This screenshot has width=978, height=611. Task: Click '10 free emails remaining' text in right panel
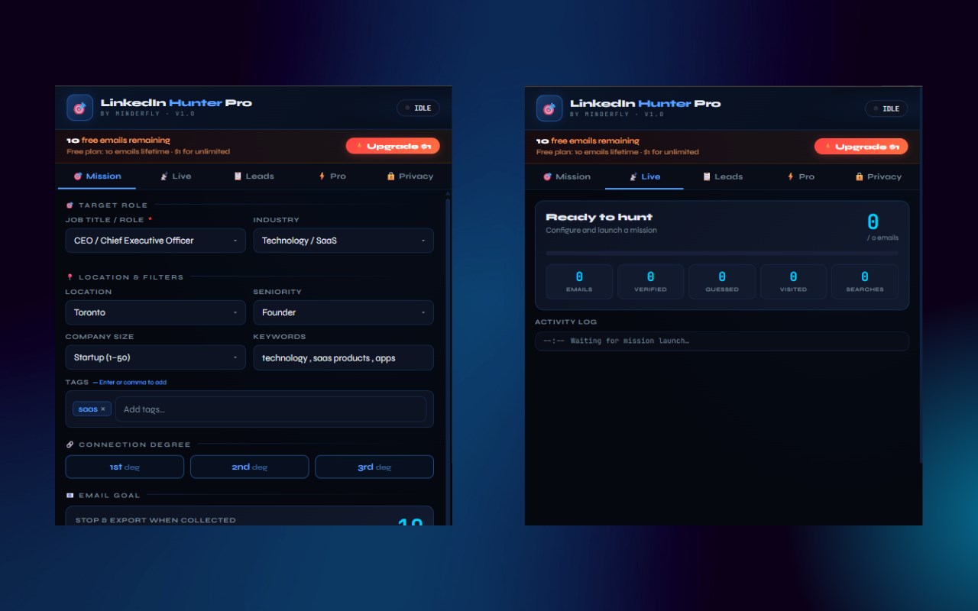588,141
